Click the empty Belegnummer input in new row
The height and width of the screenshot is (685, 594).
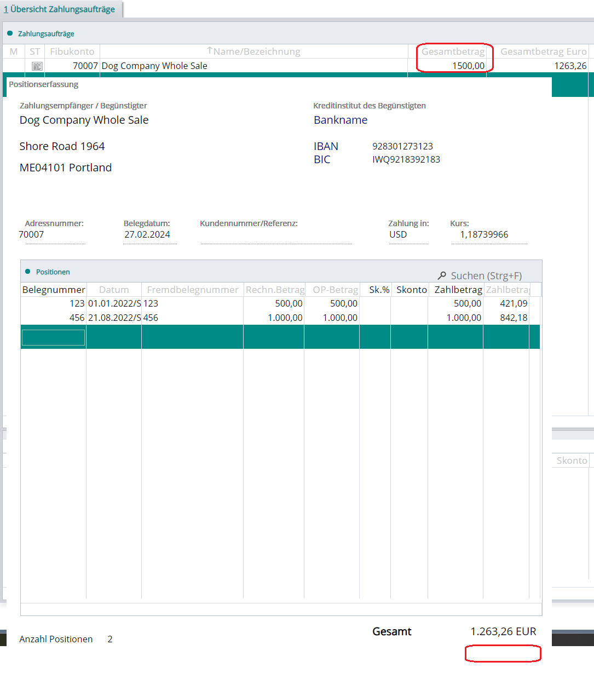[x=53, y=337]
